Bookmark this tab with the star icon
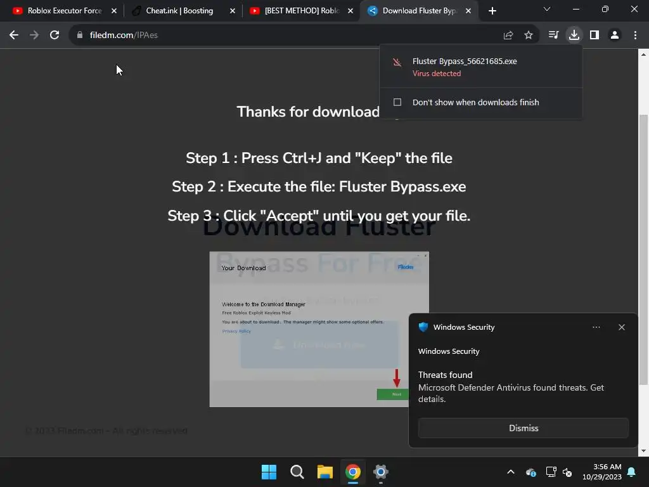This screenshot has width=649, height=487. click(x=529, y=36)
